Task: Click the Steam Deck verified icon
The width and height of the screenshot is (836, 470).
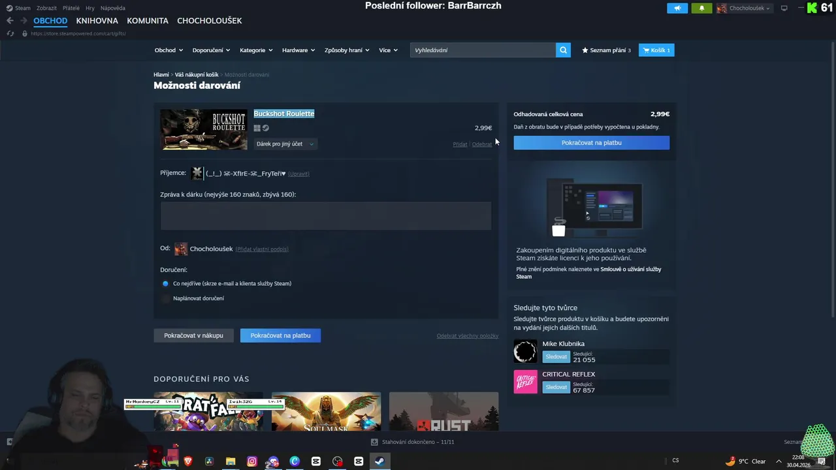Action: 266,129
